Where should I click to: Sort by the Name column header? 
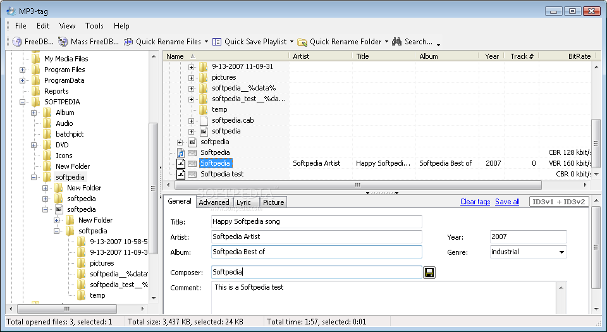(226, 56)
